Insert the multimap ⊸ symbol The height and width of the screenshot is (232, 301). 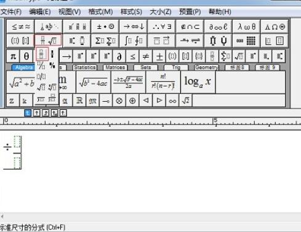pos(106,101)
